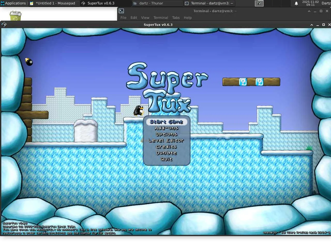Click the system tray icon in the top panel

pyautogui.click(x=259, y=3)
